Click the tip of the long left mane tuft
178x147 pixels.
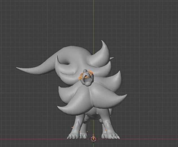coord(18,68)
